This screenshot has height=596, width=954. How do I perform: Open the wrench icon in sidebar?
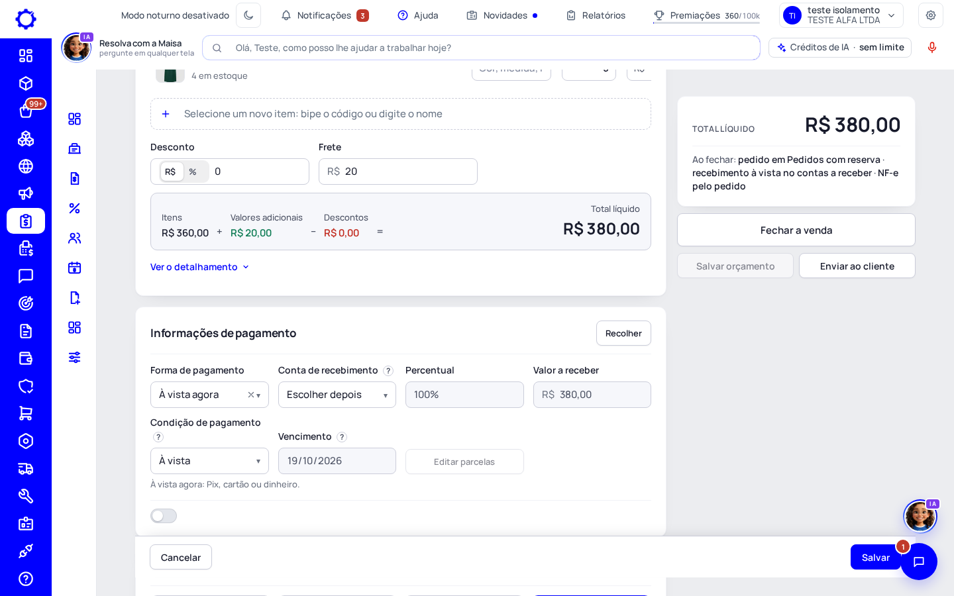click(26, 496)
